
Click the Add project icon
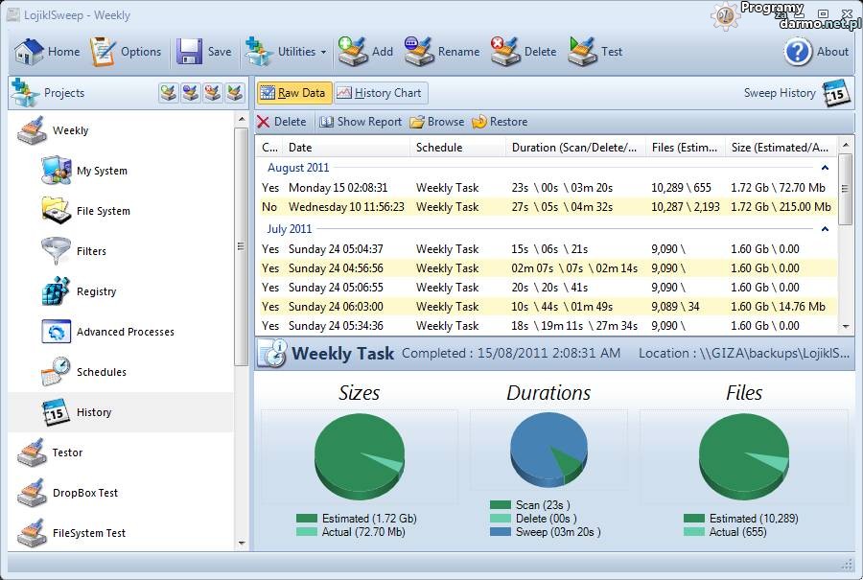[353, 52]
